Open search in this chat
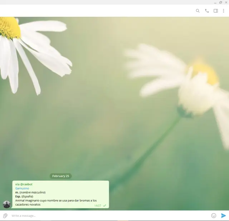This screenshot has height=221, width=229. (198, 11)
